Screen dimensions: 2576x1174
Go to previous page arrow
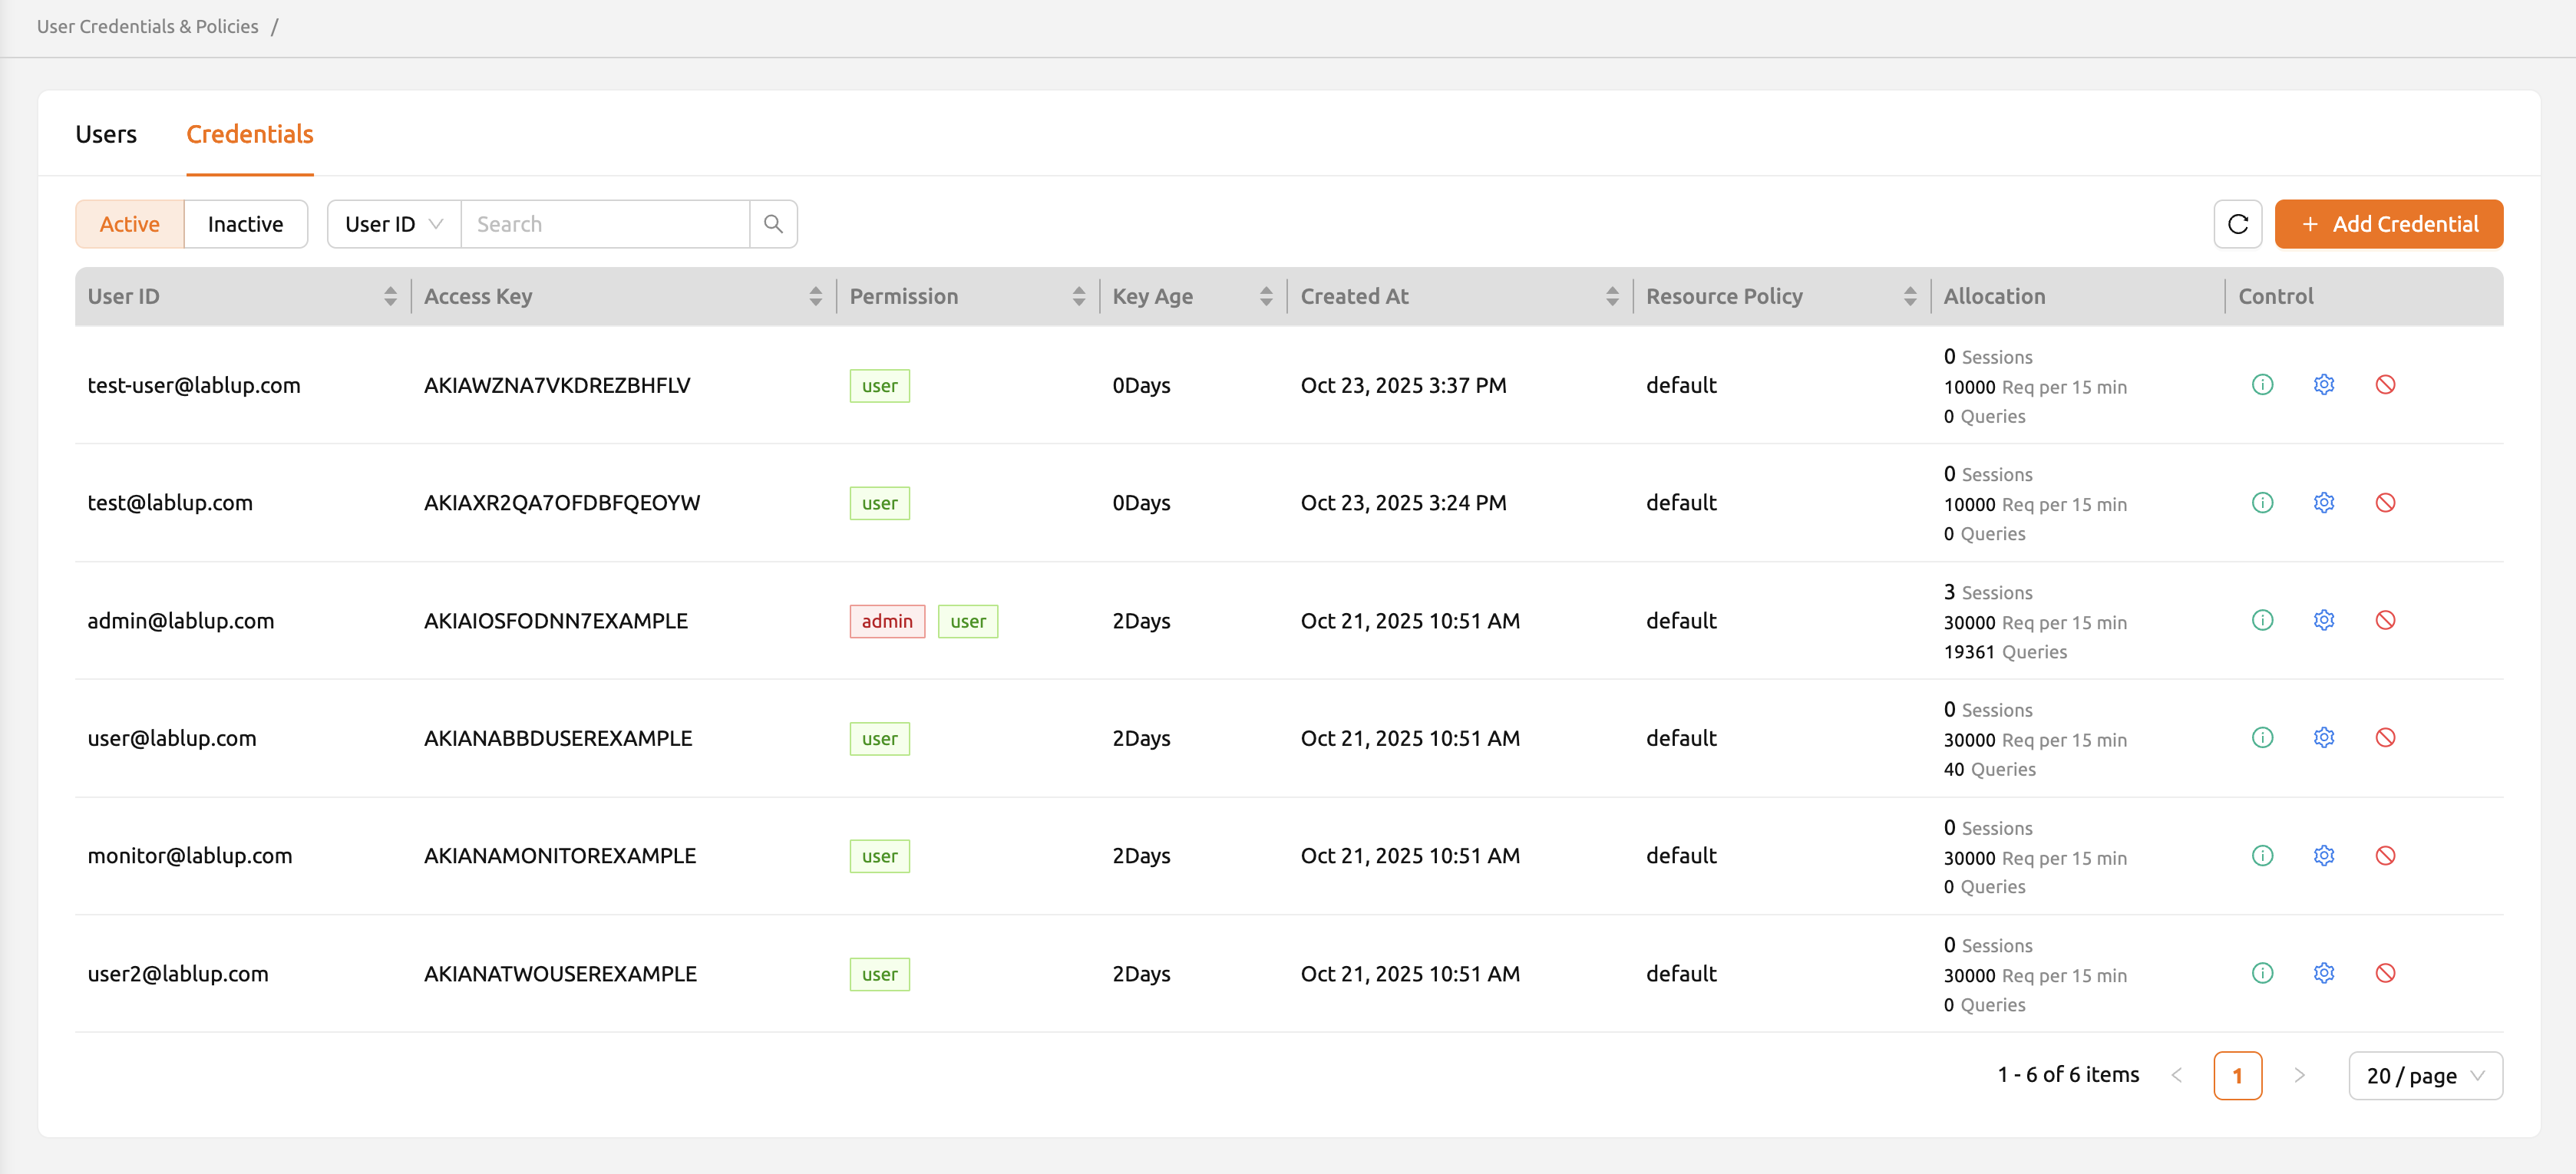tap(2177, 1075)
